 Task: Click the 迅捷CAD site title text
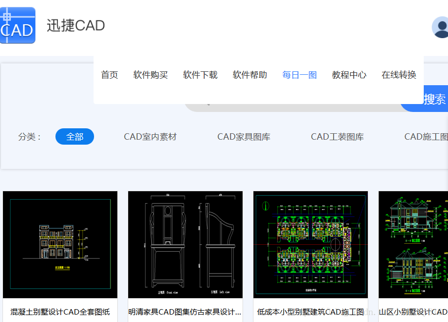point(76,25)
